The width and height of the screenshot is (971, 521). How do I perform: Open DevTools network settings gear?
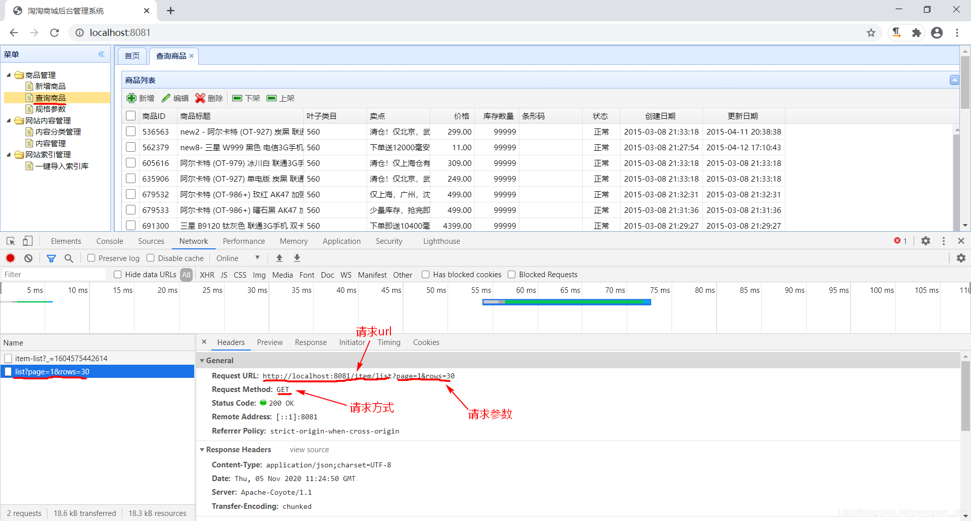point(961,258)
